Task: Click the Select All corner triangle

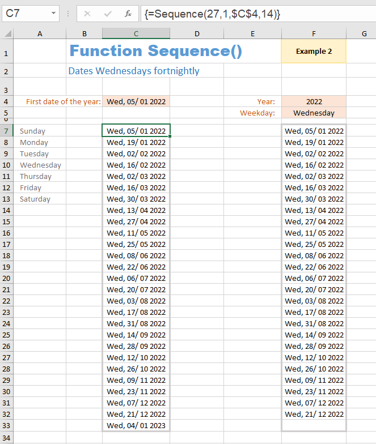Action: [x=8, y=34]
